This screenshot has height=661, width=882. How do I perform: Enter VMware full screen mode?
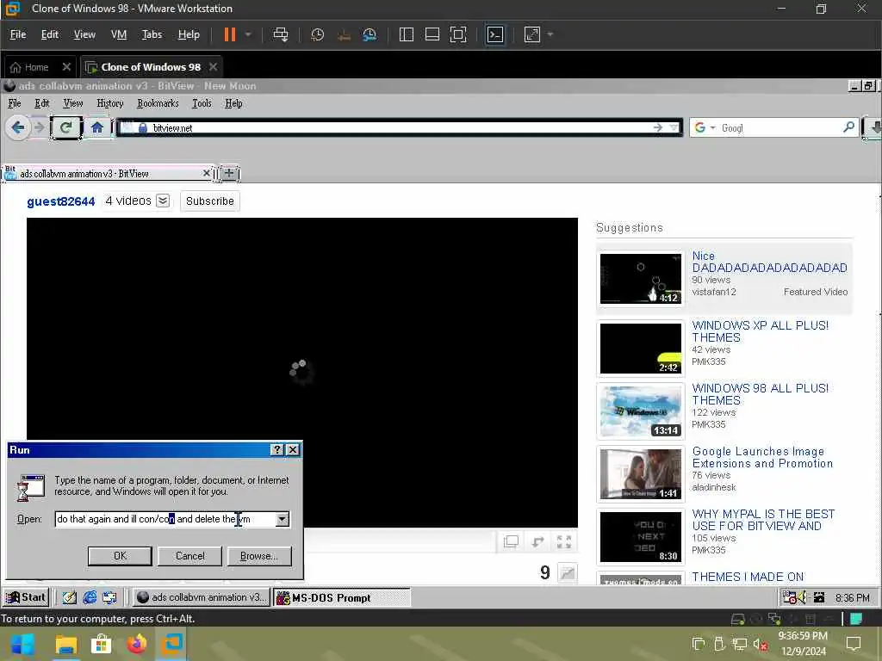click(458, 34)
